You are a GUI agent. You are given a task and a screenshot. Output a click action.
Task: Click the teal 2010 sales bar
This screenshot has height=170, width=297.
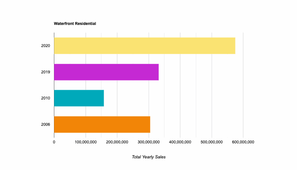point(79,98)
